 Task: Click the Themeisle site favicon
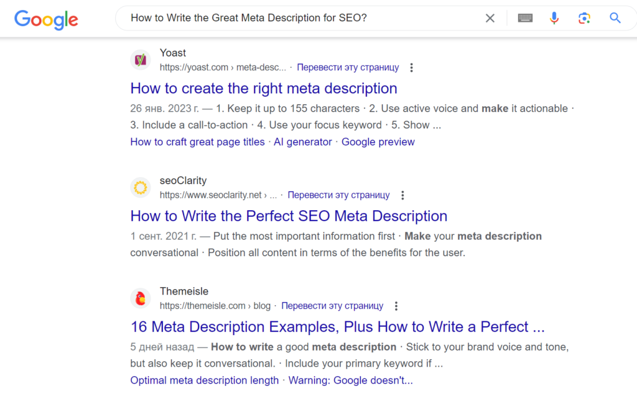point(141,298)
